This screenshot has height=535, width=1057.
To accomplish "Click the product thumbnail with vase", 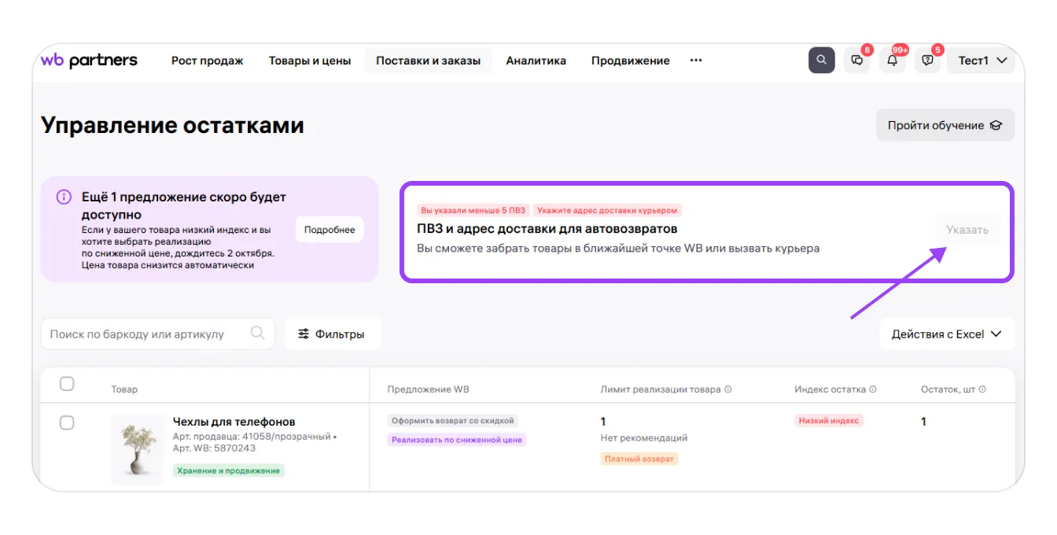I will (x=138, y=448).
